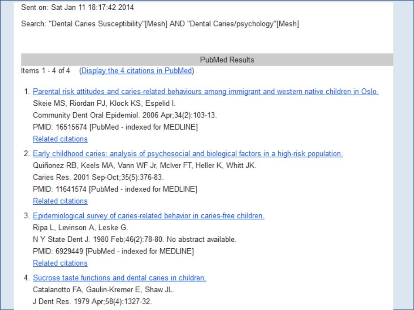
Task: Open Epidemiological survey of caries-related behavior article
Action: point(148,216)
